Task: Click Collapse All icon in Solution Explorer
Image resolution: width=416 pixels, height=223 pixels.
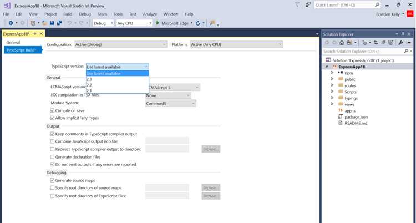Action: click(383, 43)
